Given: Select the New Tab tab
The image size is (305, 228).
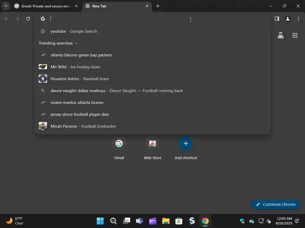Looking at the screenshot, I should (x=117, y=6).
